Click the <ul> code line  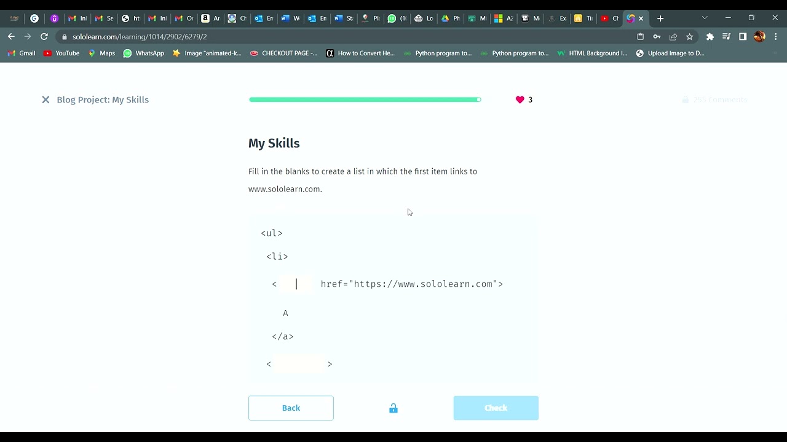pos(272,233)
